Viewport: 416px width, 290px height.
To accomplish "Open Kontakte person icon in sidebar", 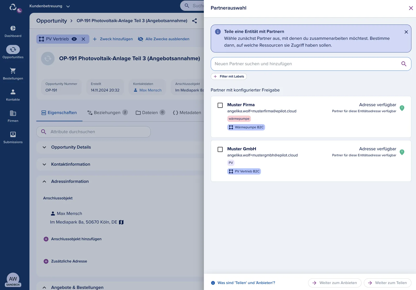I will 13,92.
